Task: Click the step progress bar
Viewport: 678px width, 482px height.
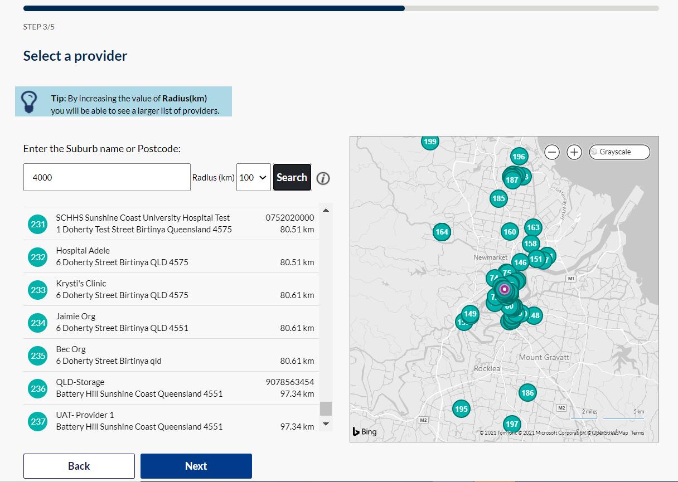Action: (x=341, y=8)
